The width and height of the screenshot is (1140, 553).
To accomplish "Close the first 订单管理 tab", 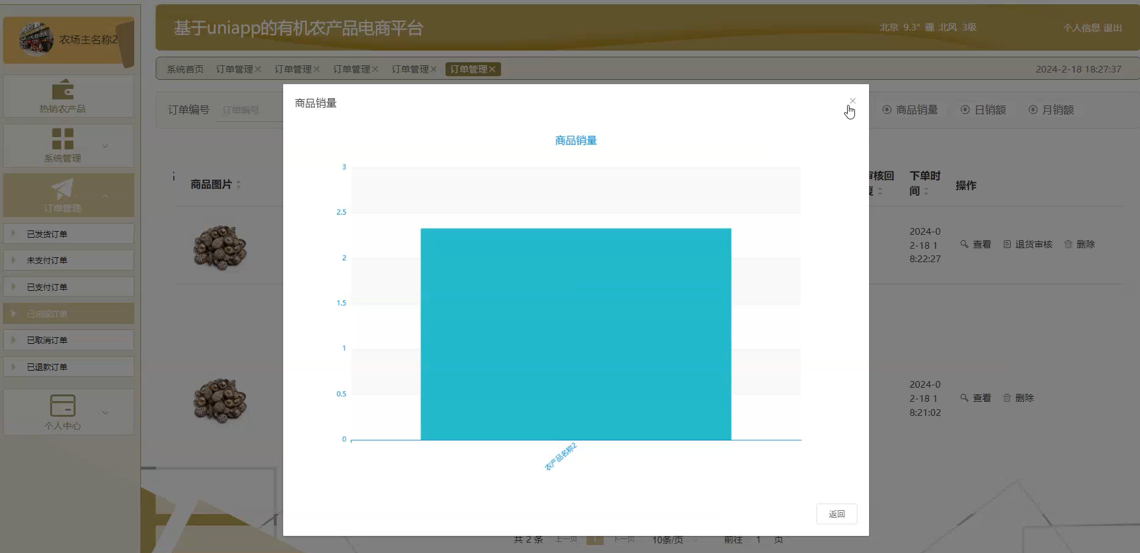I will point(258,70).
